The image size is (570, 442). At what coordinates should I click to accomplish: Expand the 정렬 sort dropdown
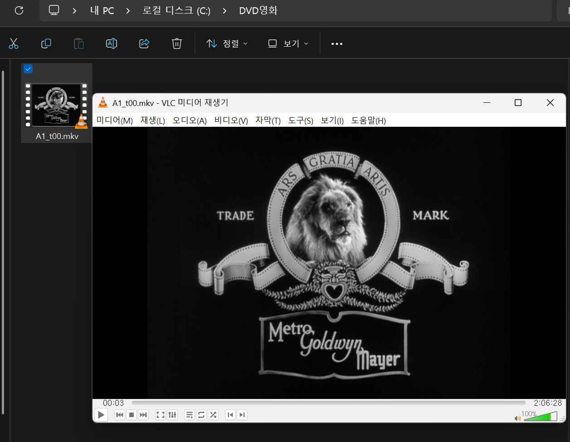coord(227,43)
